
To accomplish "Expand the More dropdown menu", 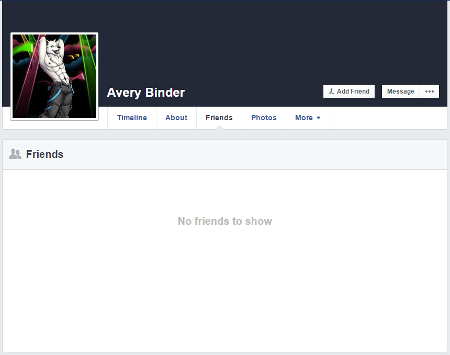I will coord(308,118).
